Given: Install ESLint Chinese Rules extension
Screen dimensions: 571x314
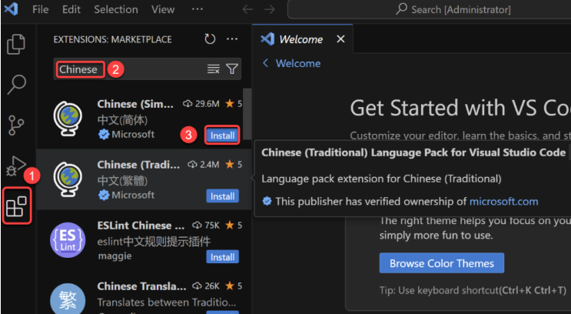Looking at the screenshot, I should [x=222, y=257].
